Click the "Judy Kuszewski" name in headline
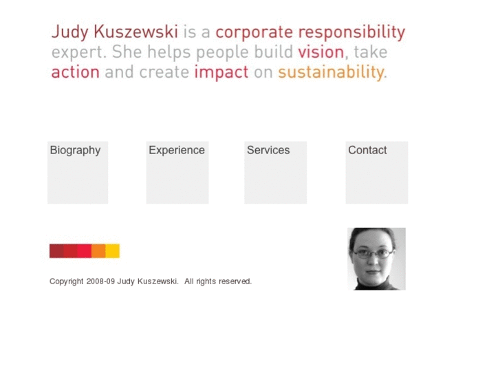 tap(115, 32)
